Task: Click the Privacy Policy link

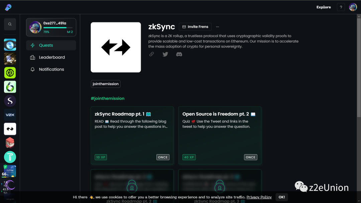Action: click(x=259, y=197)
